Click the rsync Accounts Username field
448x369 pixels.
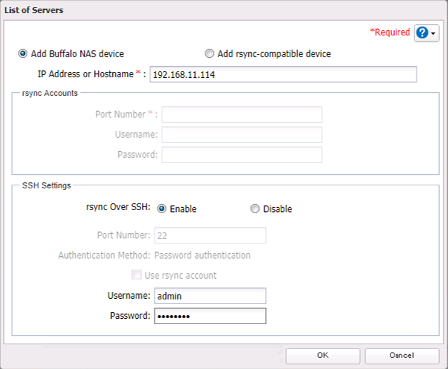pos(242,135)
